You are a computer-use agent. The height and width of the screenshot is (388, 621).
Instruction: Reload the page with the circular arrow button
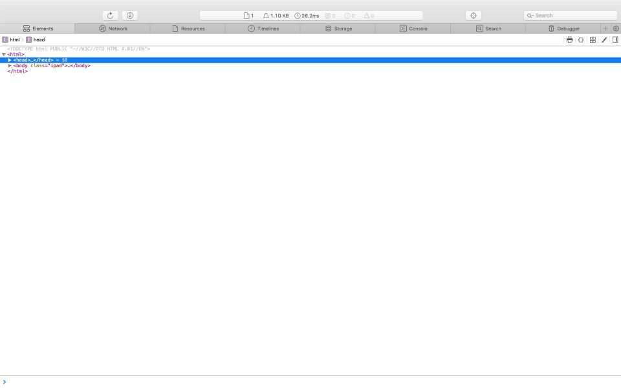click(110, 16)
